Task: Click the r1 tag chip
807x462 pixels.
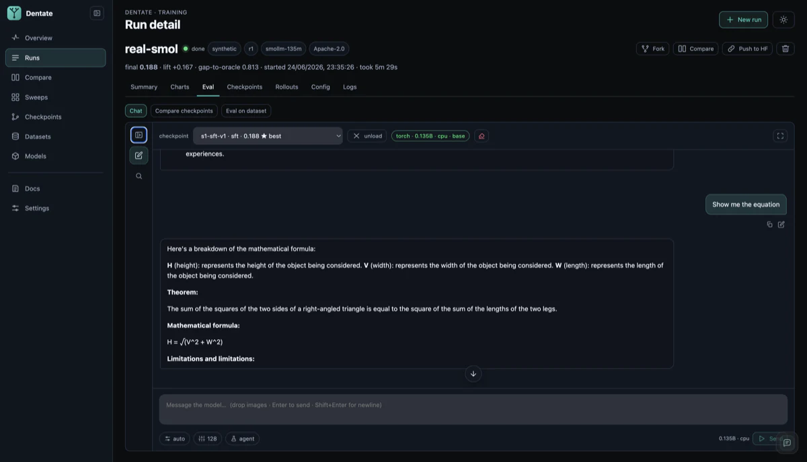Action: [251, 49]
